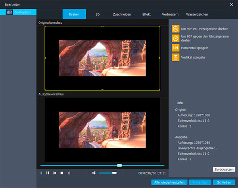
Task: Click the bottom middle crop handle
Action: point(102,90)
